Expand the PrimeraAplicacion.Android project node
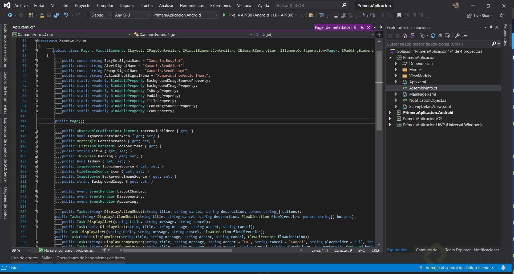The height and width of the screenshot is (274, 514). click(x=390, y=113)
